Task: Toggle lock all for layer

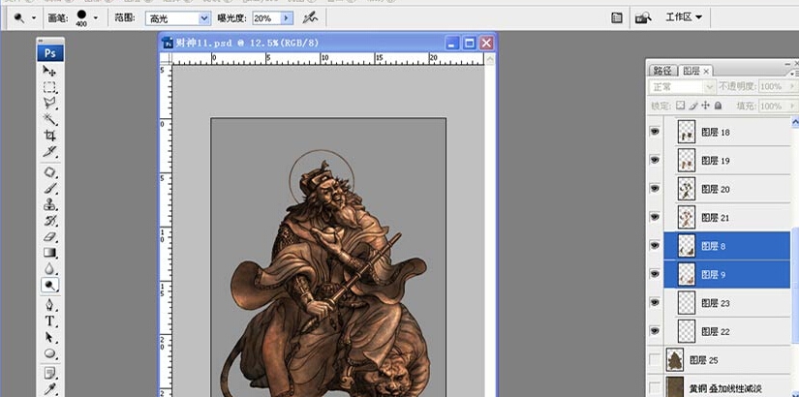Action: (718, 106)
